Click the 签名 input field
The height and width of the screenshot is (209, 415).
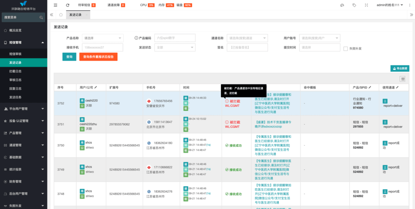[247, 47]
